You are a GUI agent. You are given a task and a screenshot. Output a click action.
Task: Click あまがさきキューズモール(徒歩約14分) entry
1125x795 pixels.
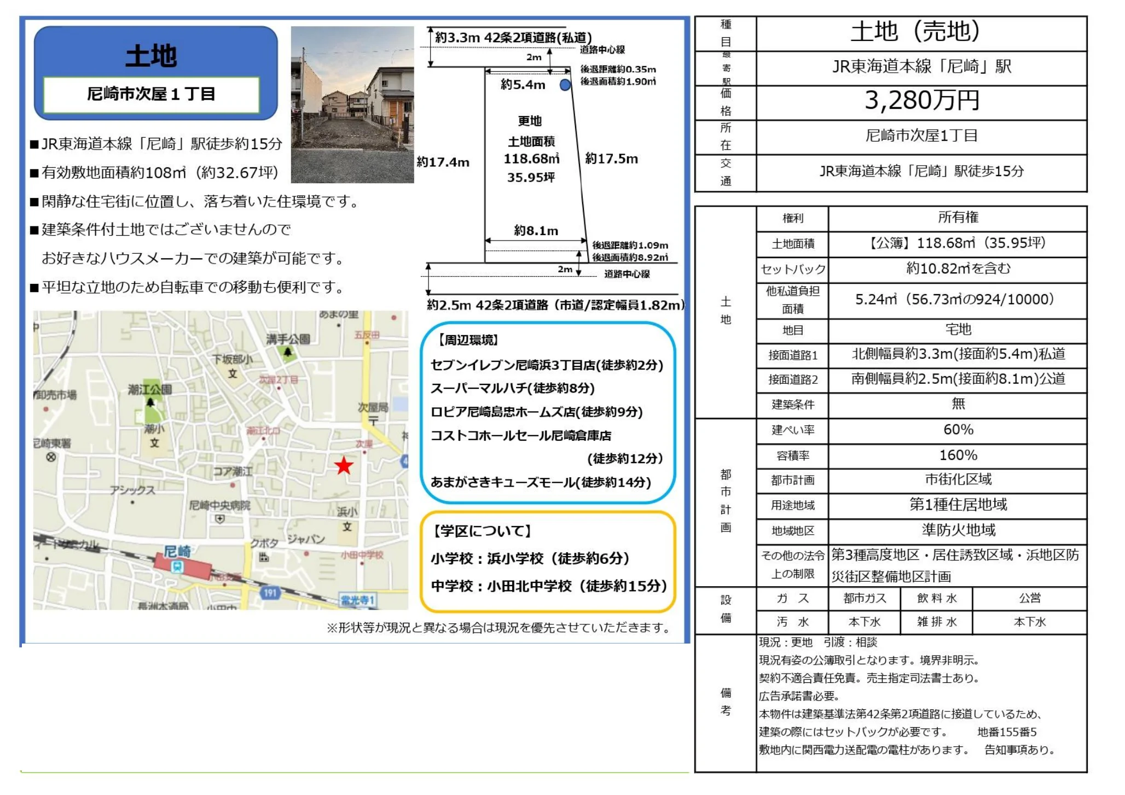541,482
